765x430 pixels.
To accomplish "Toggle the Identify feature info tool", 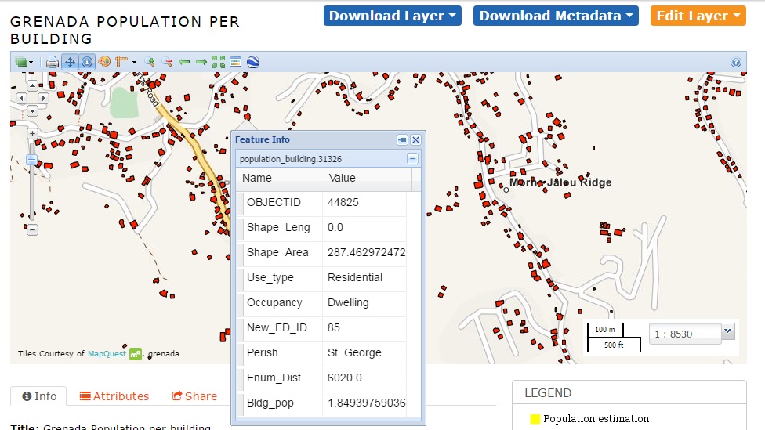I will tap(86, 62).
